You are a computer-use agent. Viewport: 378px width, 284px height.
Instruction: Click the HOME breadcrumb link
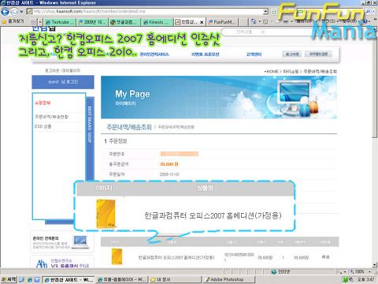click(272, 71)
